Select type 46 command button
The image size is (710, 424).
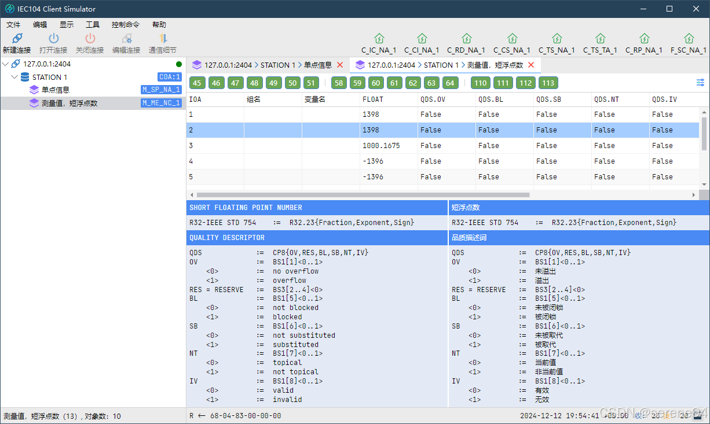pyautogui.click(x=217, y=83)
